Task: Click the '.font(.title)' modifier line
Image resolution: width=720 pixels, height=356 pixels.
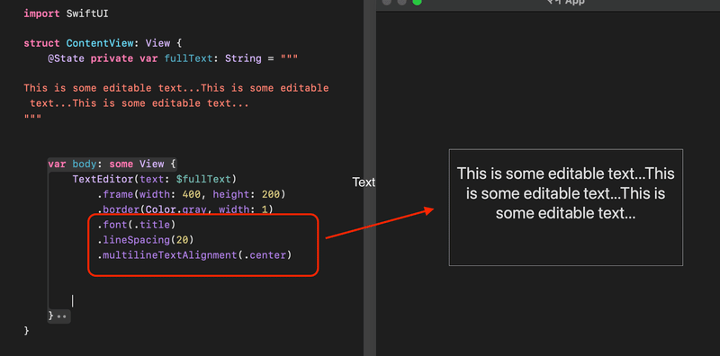Action: coord(137,225)
